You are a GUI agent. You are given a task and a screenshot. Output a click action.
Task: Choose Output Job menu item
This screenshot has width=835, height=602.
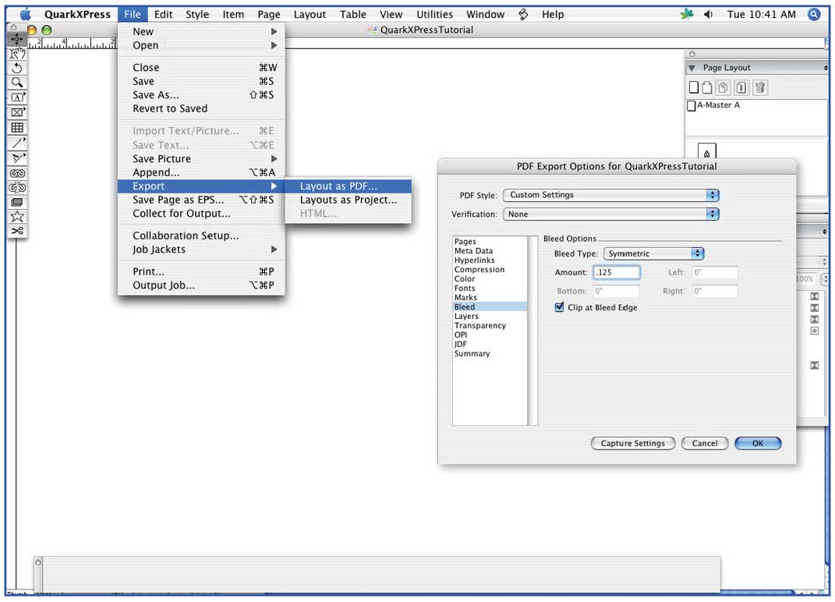(x=201, y=285)
